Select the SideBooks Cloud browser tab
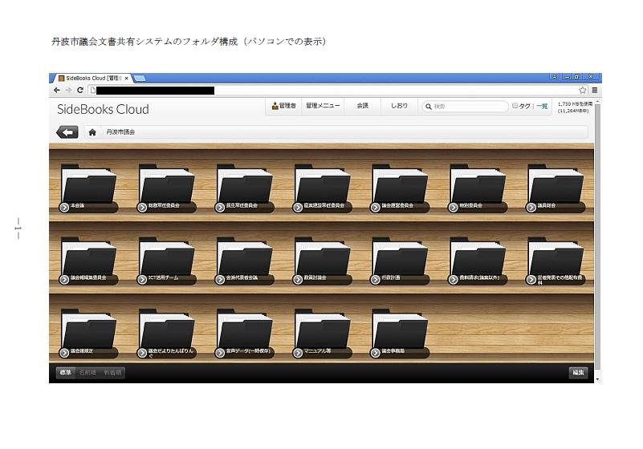 pos(93,78)
